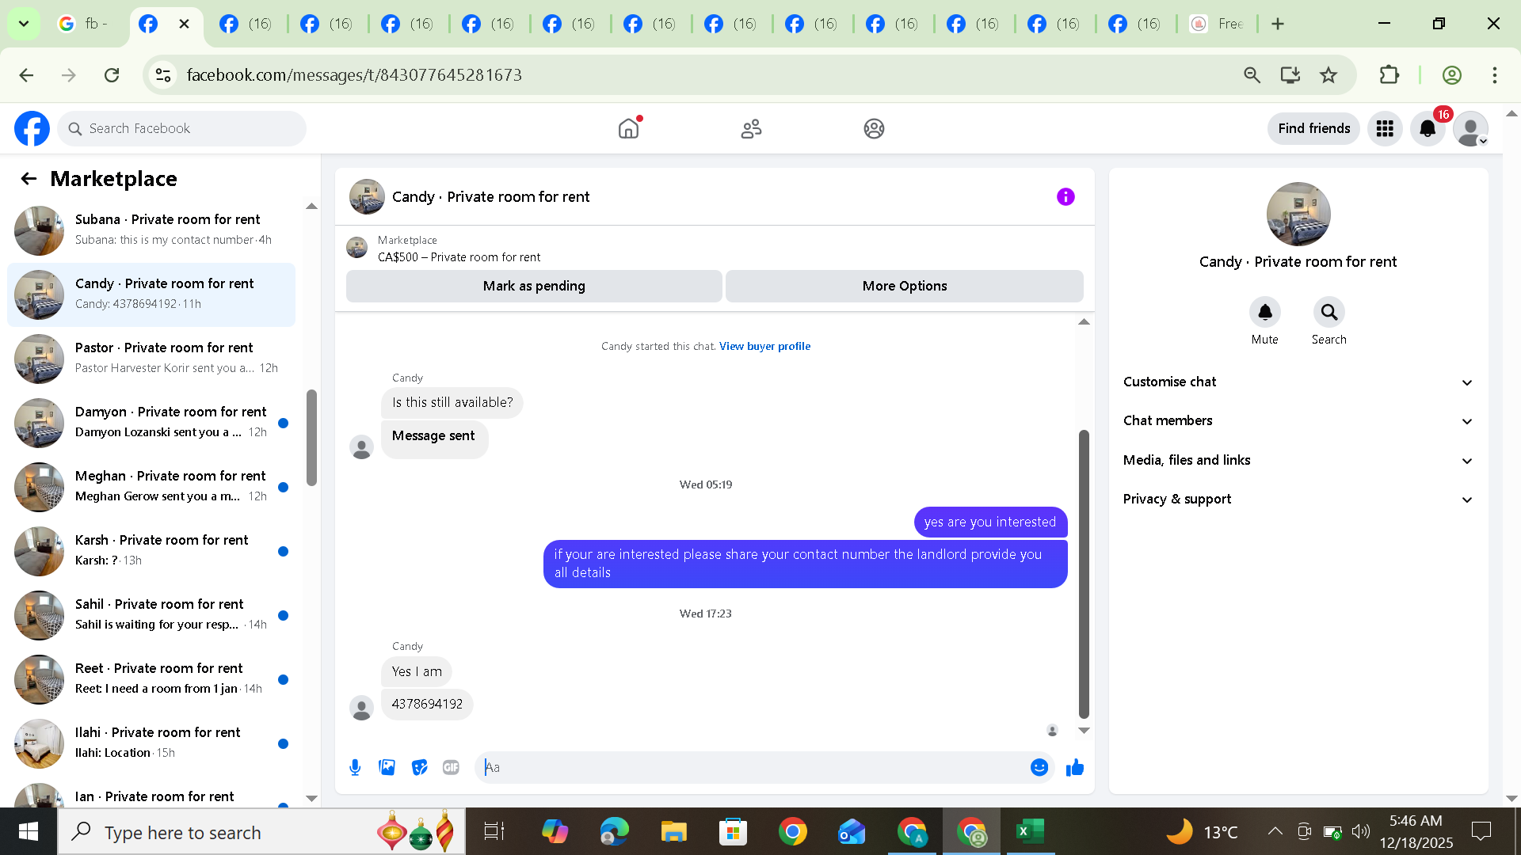Screen dimensions: 1521x855
Task: Open Damyon private room conversation
Action: point(151,423)
